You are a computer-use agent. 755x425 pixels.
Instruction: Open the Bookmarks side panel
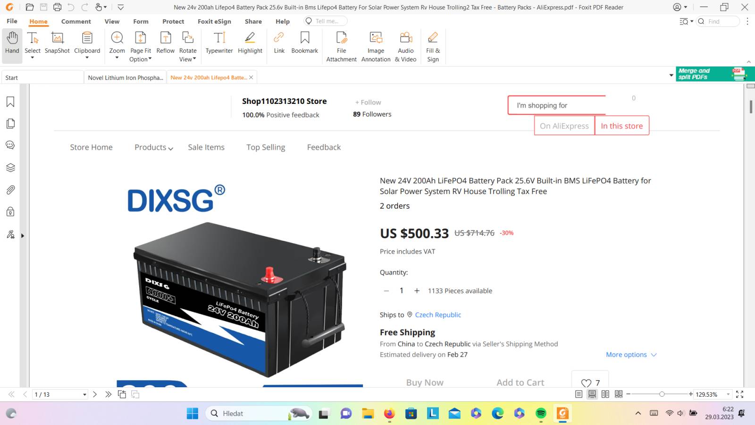(x=10, y=102)
